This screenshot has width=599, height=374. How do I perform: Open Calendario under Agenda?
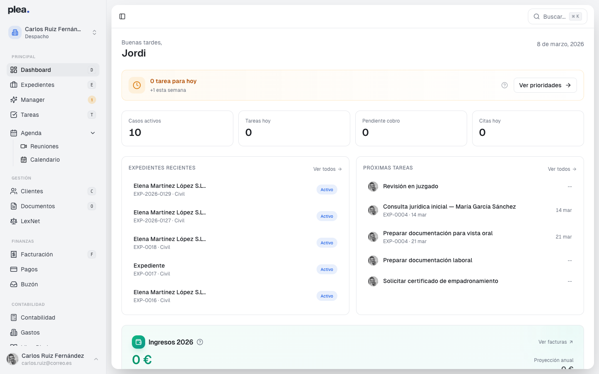[x=58, y=160]
